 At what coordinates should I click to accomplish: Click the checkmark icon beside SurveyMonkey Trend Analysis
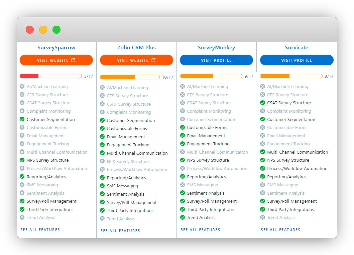183,217
